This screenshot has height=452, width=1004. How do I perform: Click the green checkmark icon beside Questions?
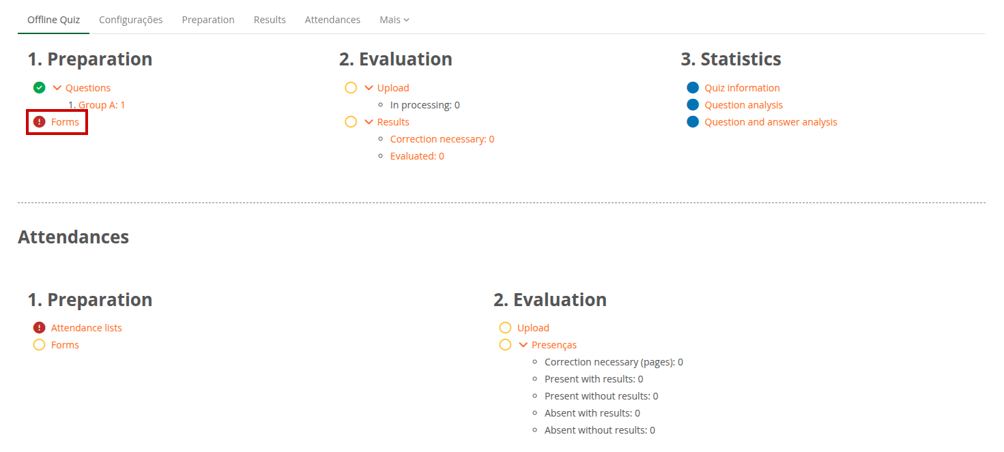[x=40, y=87]
